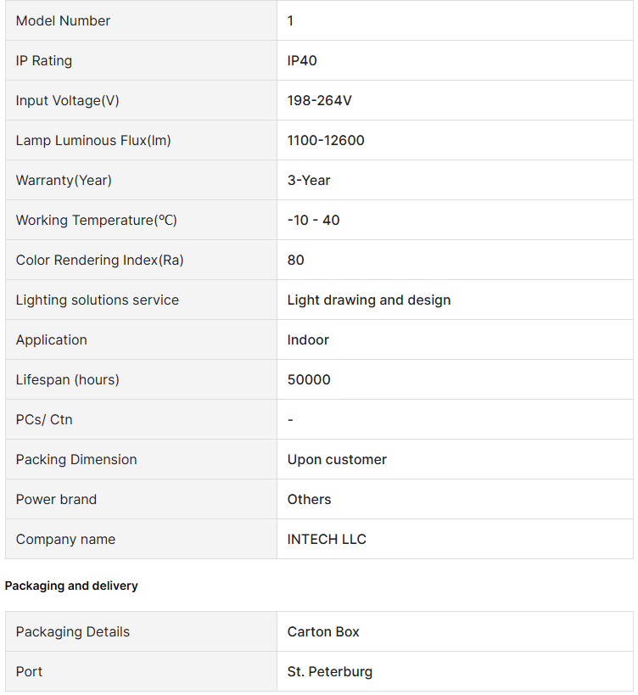Click the 50000 lifespan hours value

pyautogui.click(x=309, y=379)
